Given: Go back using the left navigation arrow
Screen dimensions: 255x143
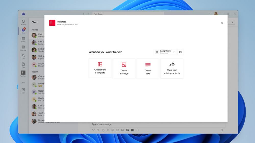Looking at the screenshot, I should [x=84, y=14].
